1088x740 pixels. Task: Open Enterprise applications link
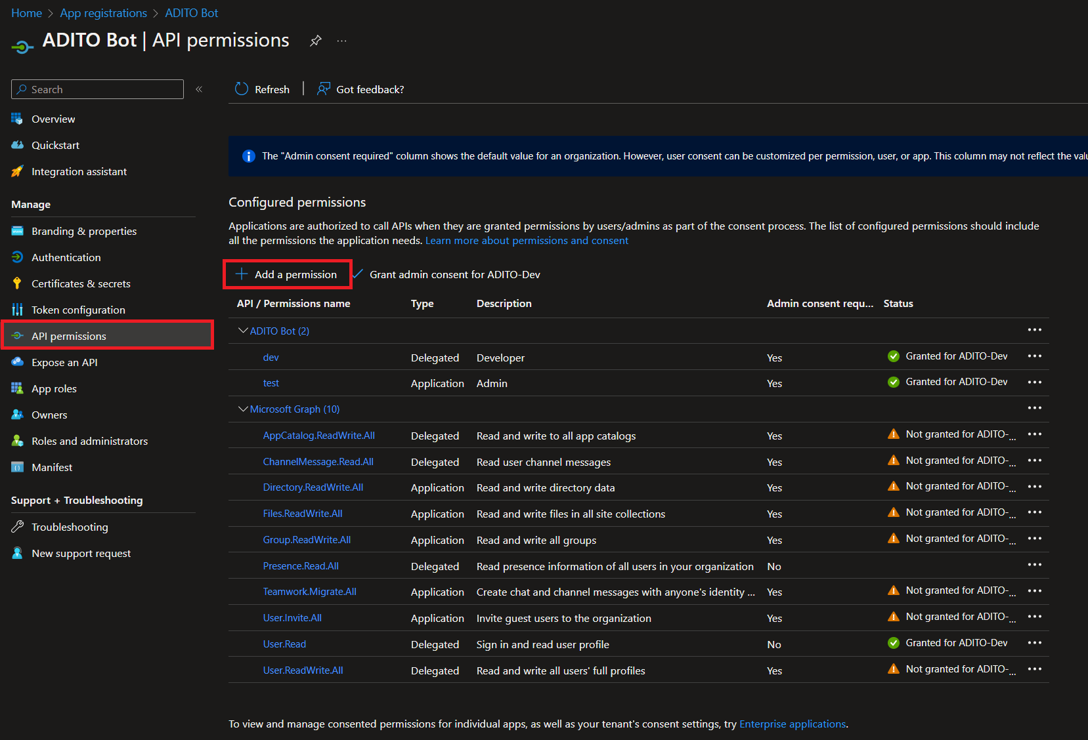click(793, 724)
